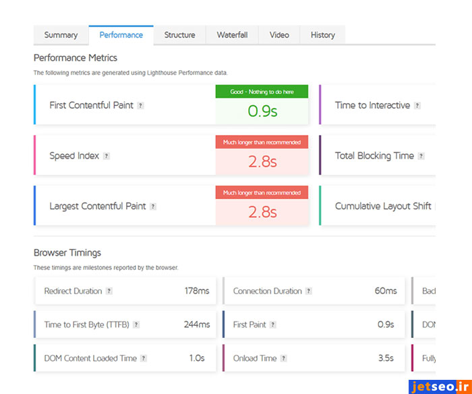Viewport: 472px width, 394px height.
Task: Click help icon next to First Contentful Paint
Action: pyautogui.click(x=140, y=106)
